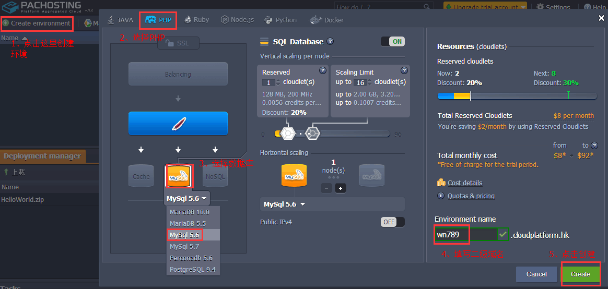Open the Cost details link

pyautogui.click(x=464, y=183)
